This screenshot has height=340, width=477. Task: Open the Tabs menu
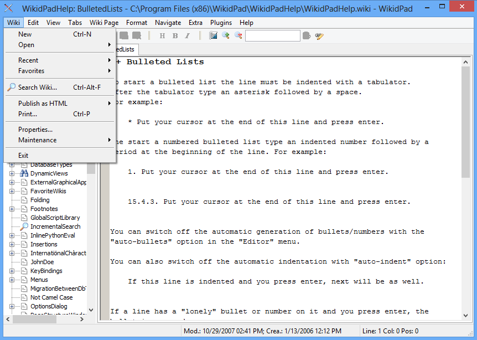(x=75, y=23)
